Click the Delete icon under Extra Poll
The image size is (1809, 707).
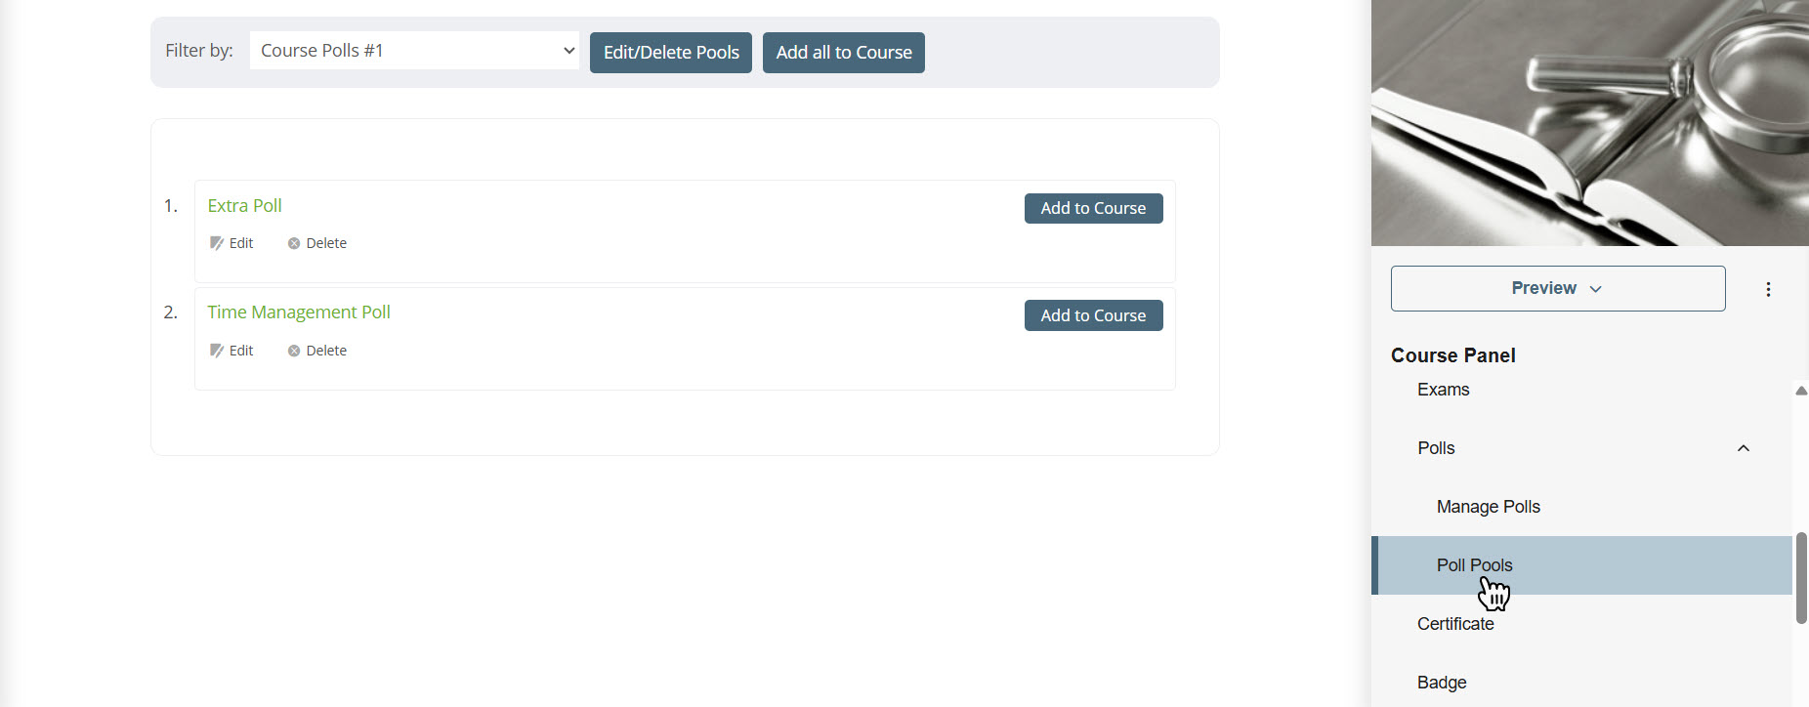pyautogui.click(x=294, y=243)
